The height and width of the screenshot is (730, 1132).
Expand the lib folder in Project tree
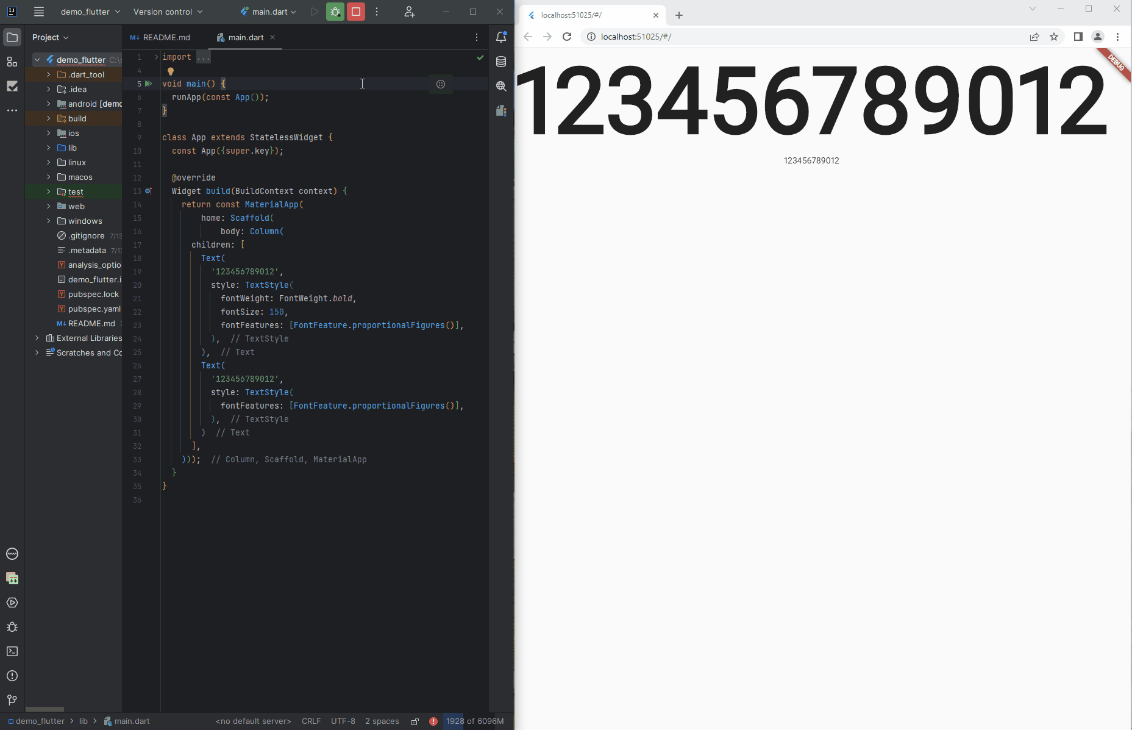(x=49, y=148)
